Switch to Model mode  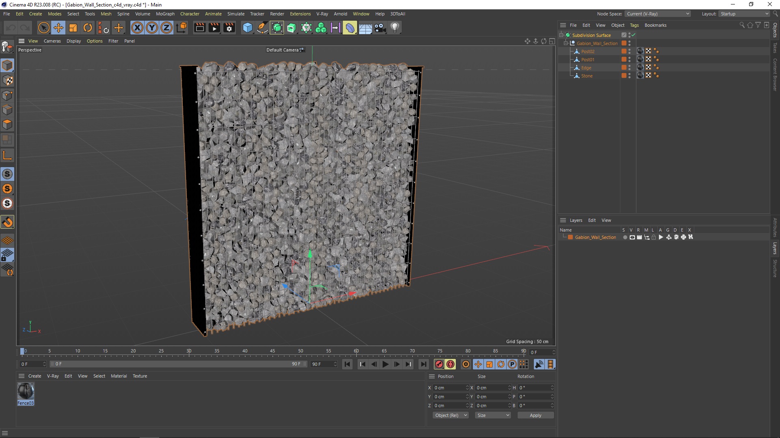[7, 65]
